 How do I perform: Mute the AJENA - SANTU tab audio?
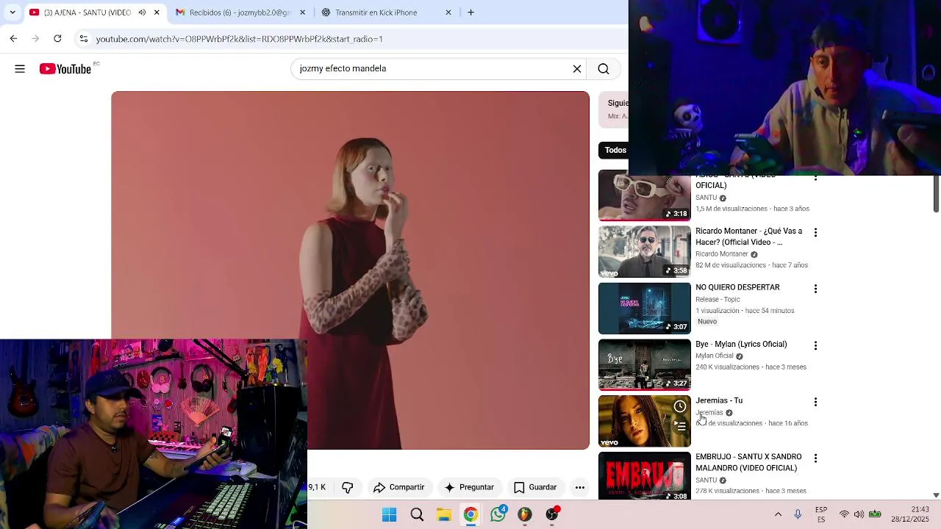click(x=142, y=12)
